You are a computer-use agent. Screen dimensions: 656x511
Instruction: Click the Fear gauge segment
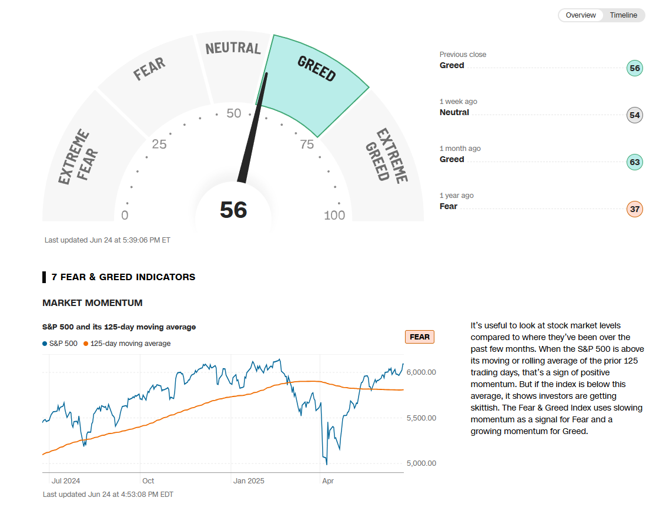pyautogui.click(x=150, y=82)
